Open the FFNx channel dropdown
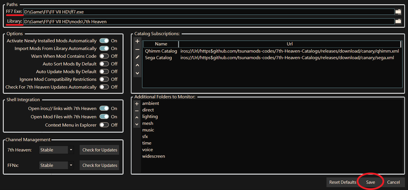This screenshot has width=408, height=190. pyautogui.click(x=57, y=166)
